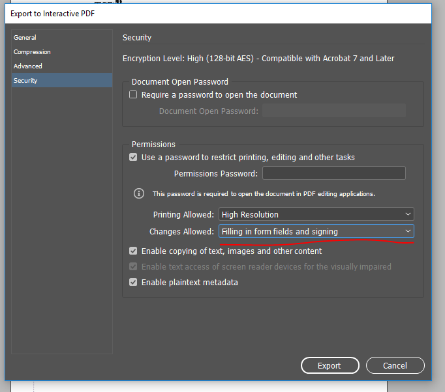This screenshot has height=392, width=445.
Task: Switch to the Compression section
Action: pyautogui.click(x=32, y=52)
